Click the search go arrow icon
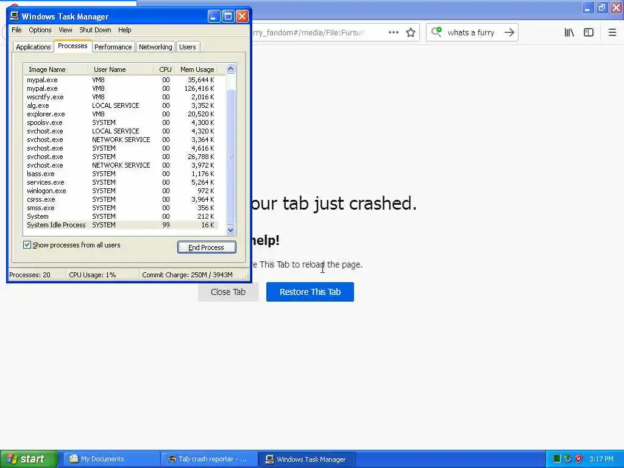The height and width of the screenshot is (468, 624). (x=509, y=33)
